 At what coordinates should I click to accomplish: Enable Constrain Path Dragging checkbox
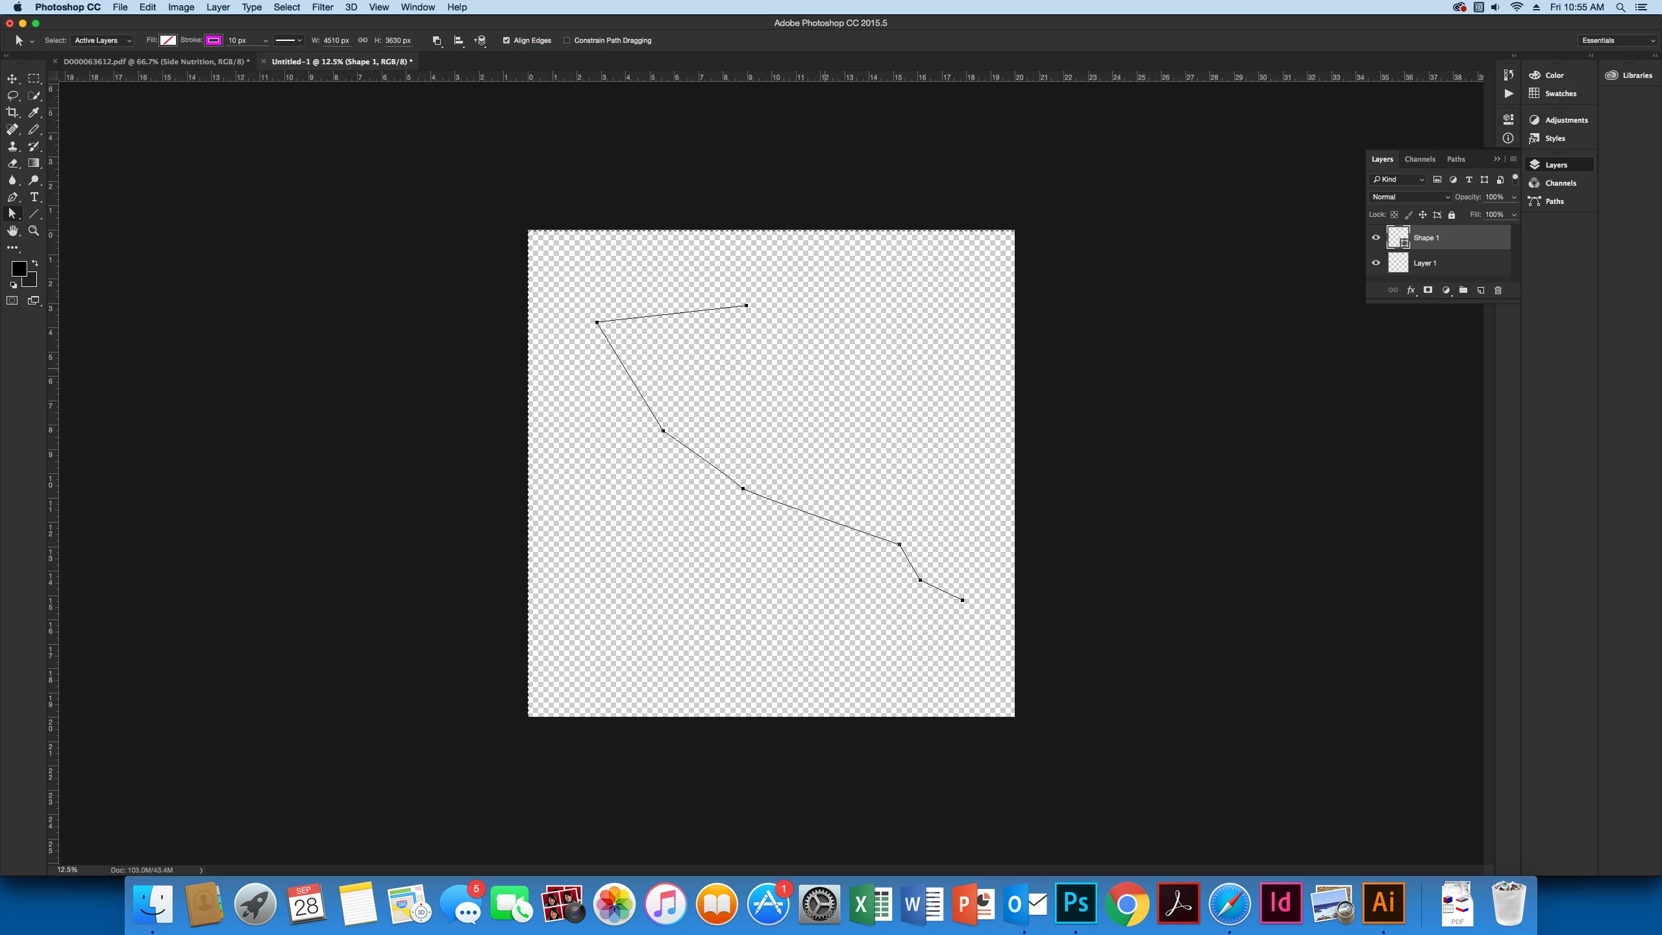point(567,40)
